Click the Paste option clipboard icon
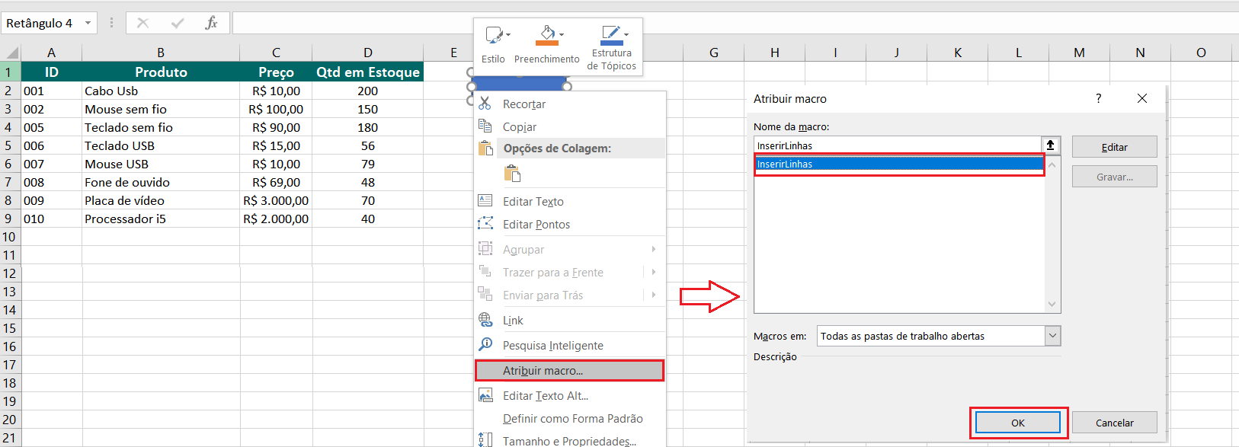This screenshot has width=1239, height=447. click(512, 174)
